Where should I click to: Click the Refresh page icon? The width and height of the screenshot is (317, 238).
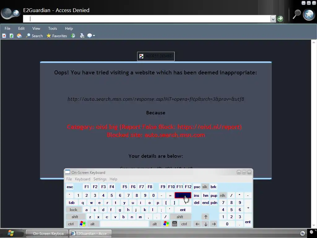pyautogui.click(x=11, y=36)
